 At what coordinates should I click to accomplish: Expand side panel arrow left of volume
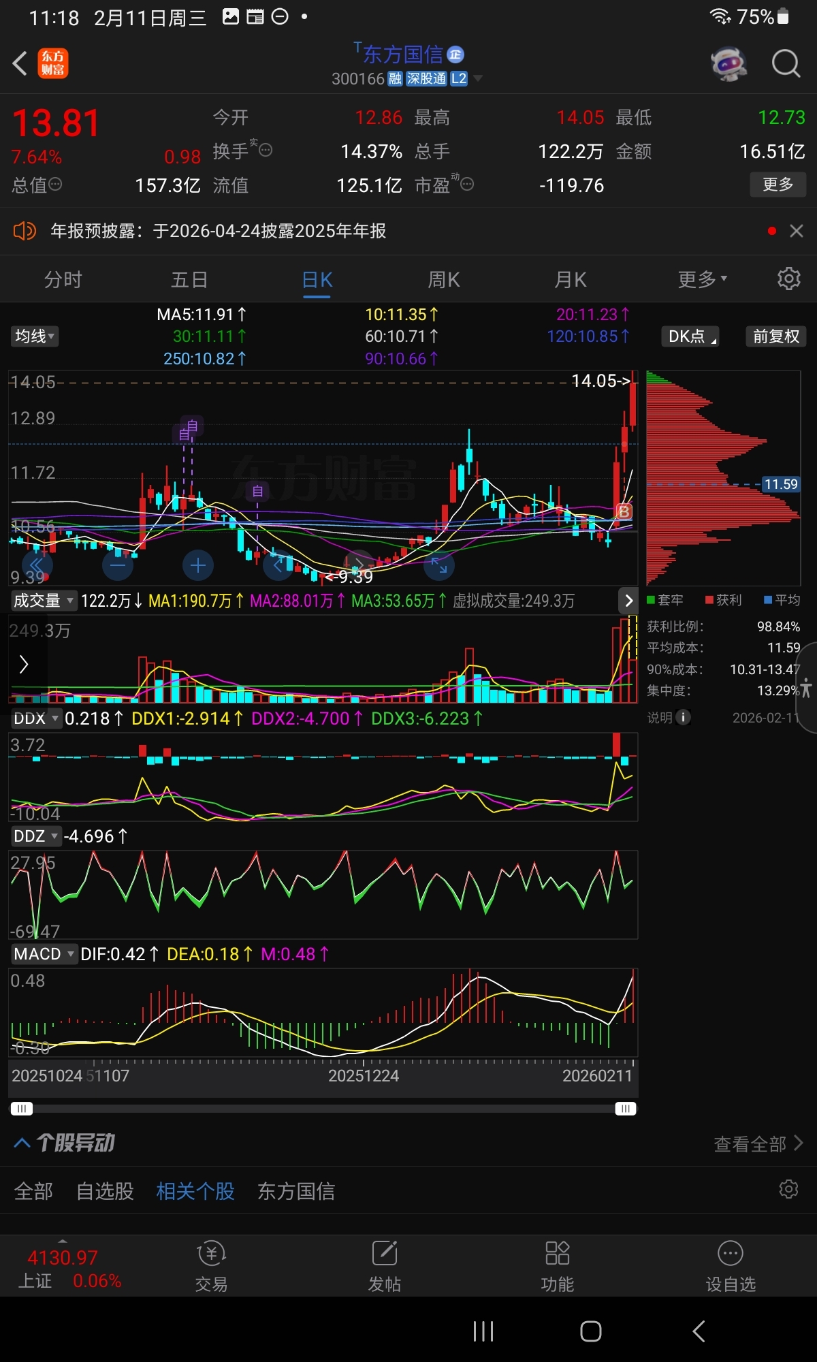click(x=24, y=664)
